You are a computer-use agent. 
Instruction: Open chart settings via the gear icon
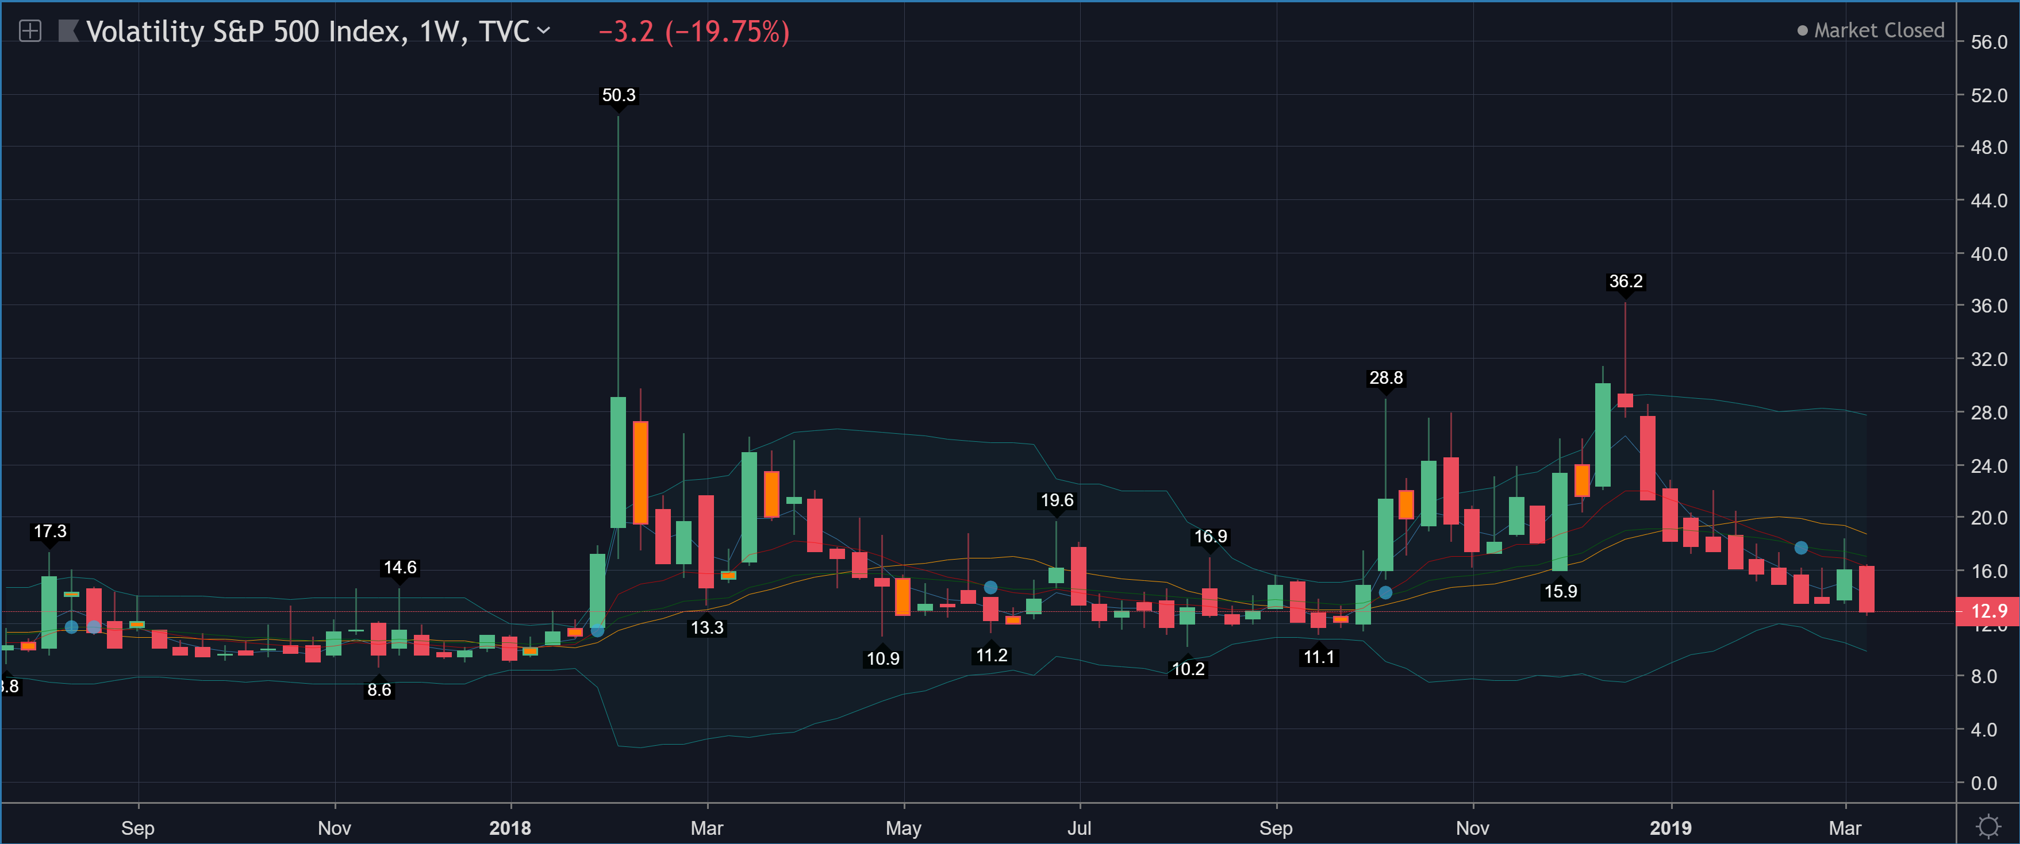[x=1987, y=826]
